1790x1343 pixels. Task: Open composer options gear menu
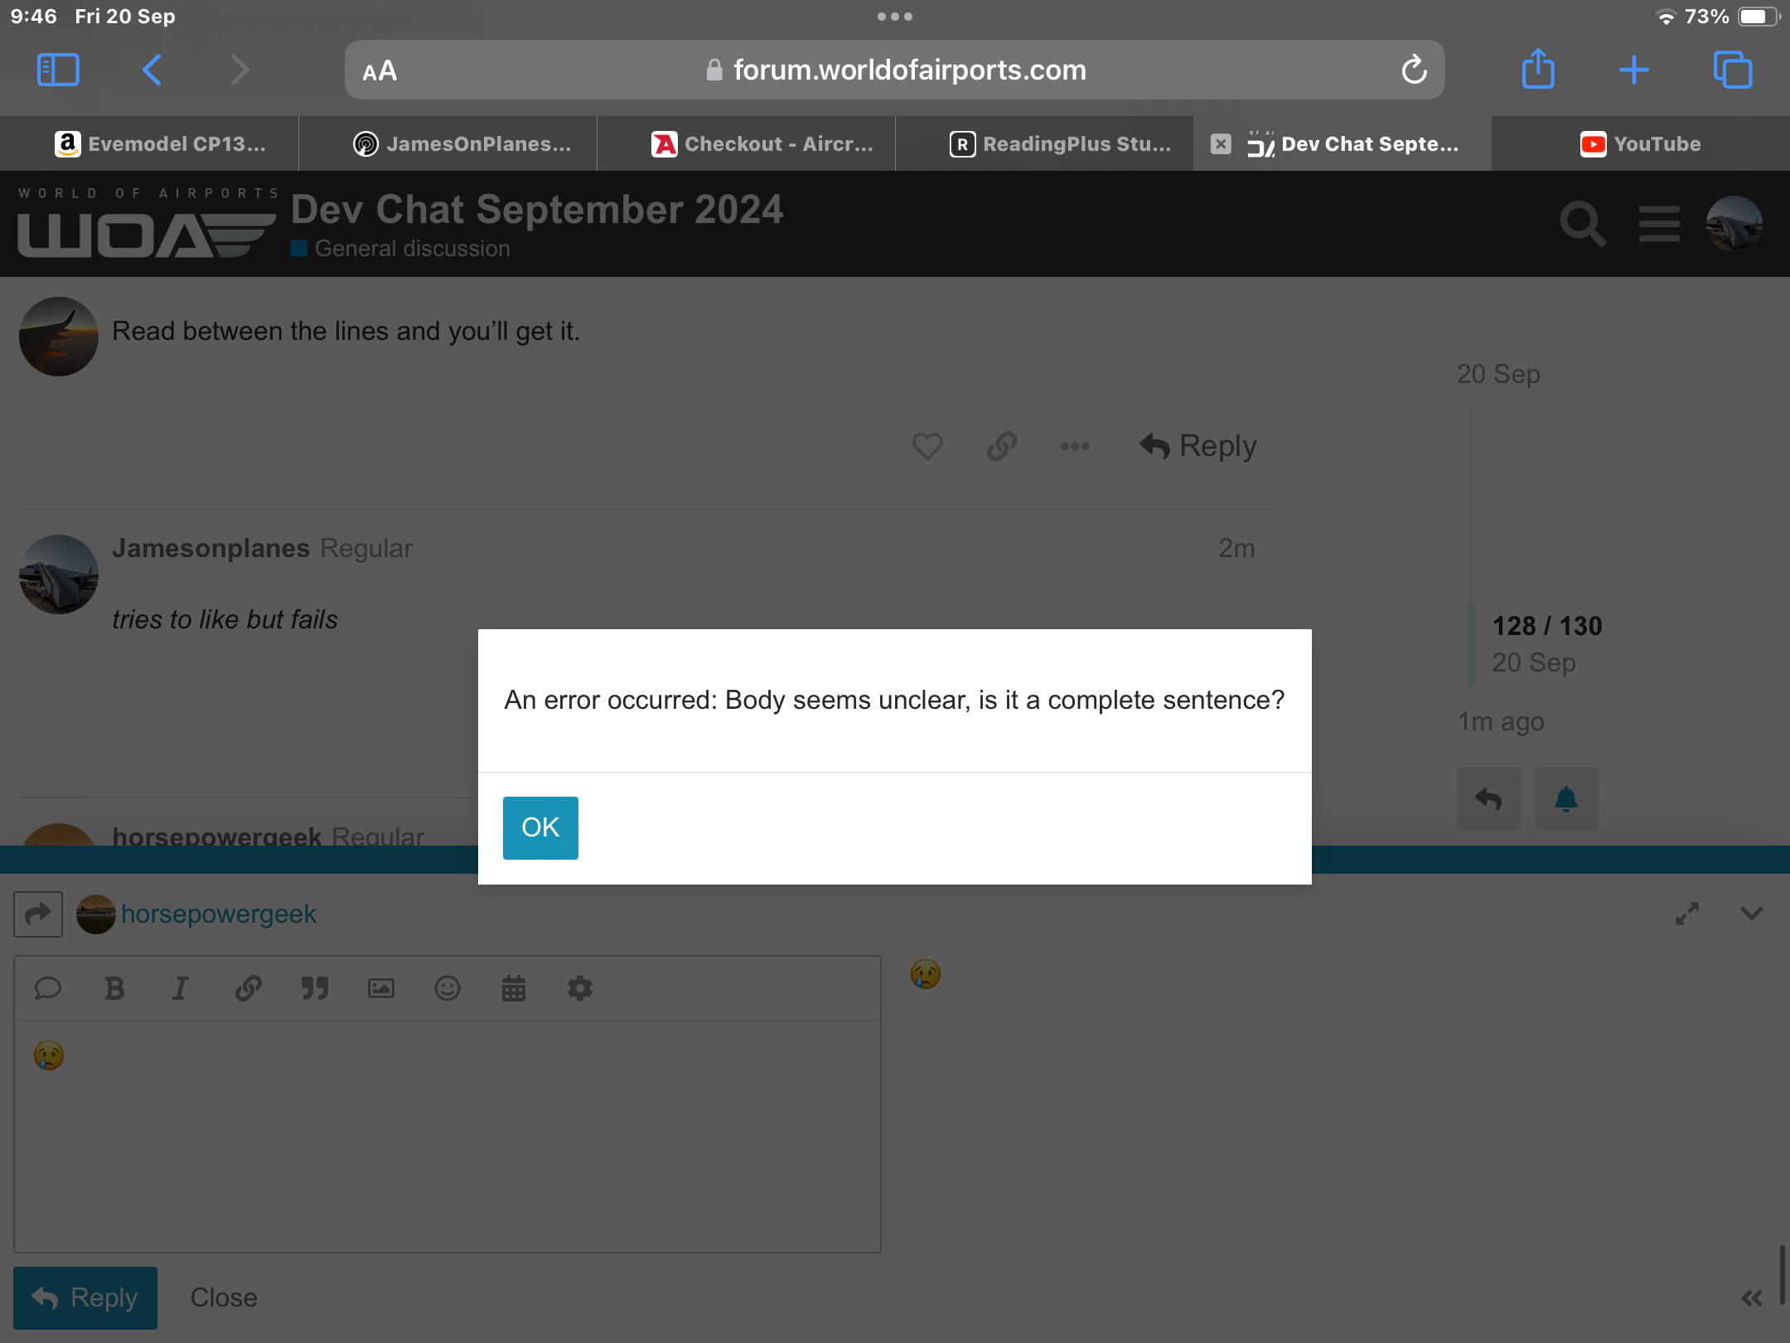tap(580, 988)
